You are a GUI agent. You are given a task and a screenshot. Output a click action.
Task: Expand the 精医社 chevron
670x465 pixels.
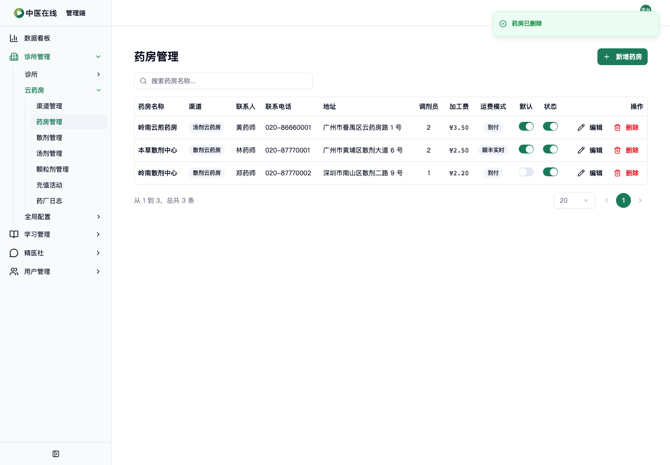(x=98, y=253)
